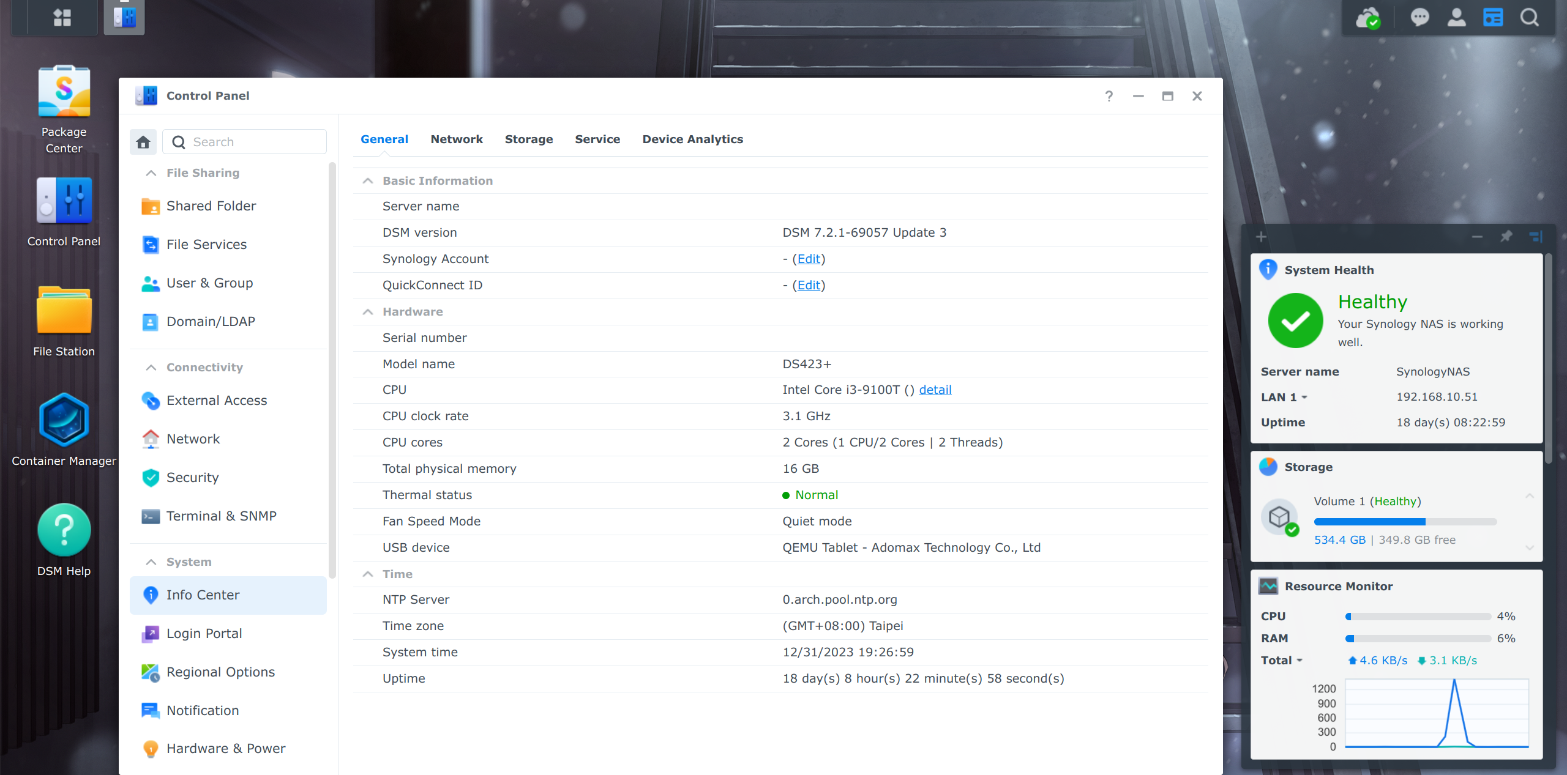The width and height of the screenshot is (1567, 775).
Task: Collapse the File Sharing sidebar group
Action: (151, 173)
